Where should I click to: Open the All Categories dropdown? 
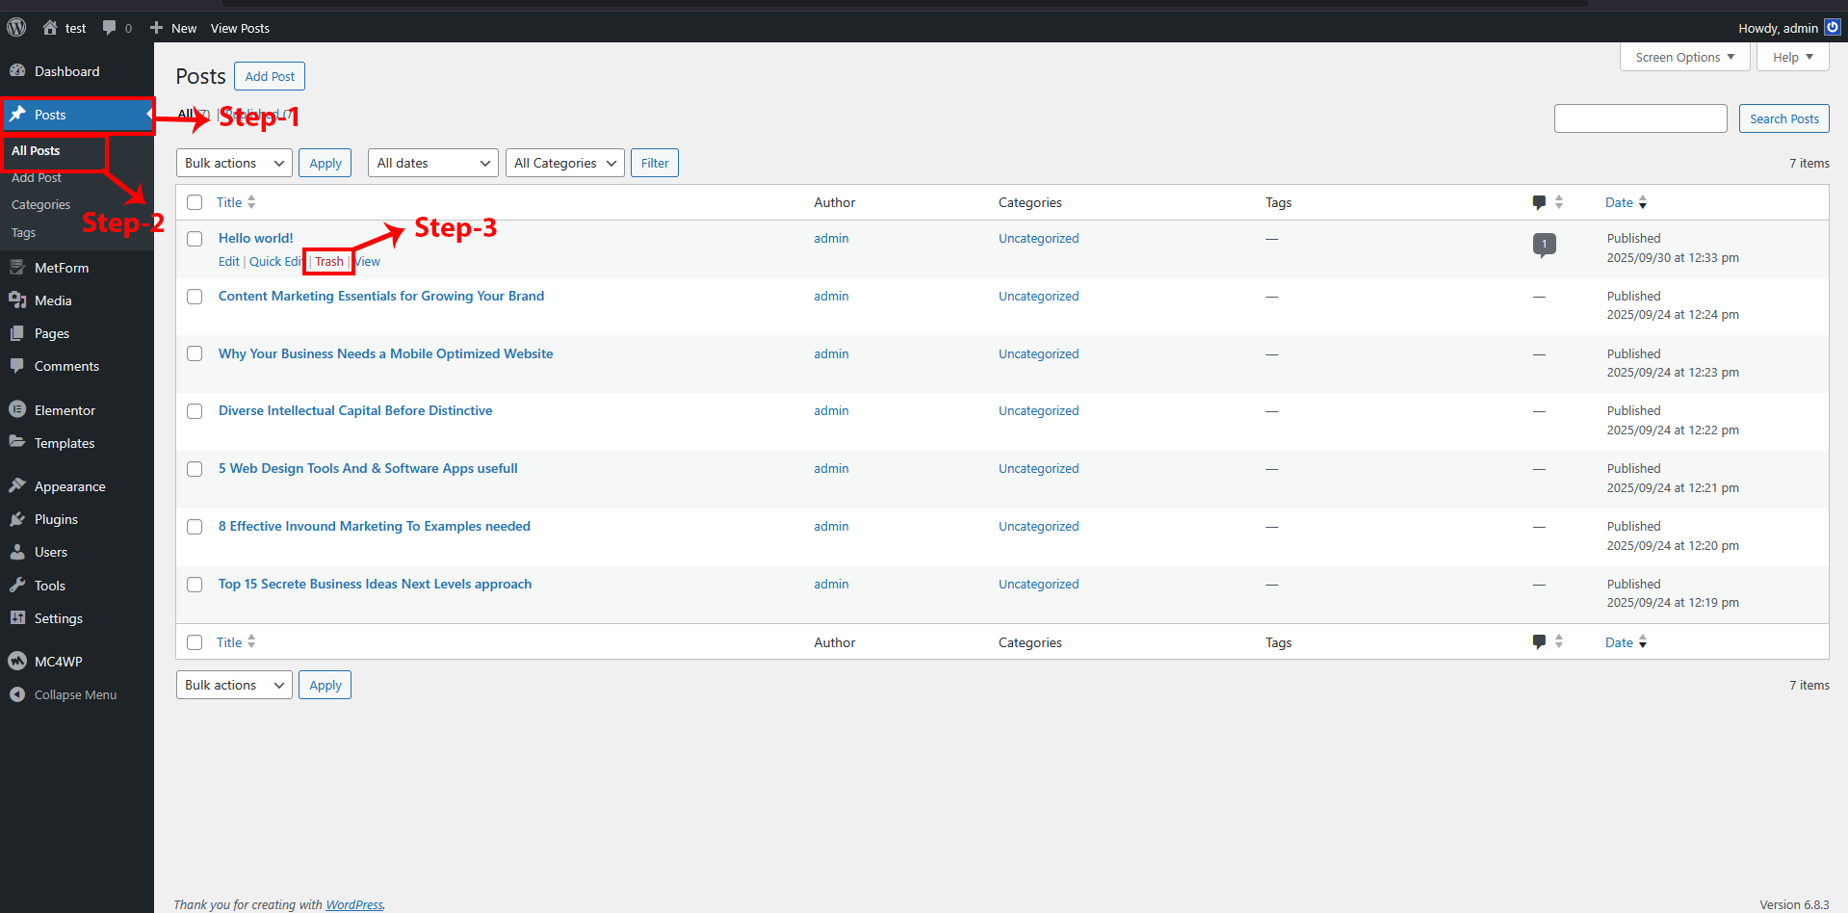[x=564, y=163]
